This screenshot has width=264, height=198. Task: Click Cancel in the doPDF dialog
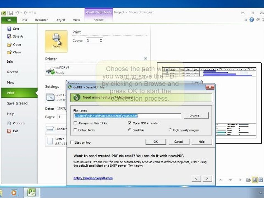click(179, 142)
